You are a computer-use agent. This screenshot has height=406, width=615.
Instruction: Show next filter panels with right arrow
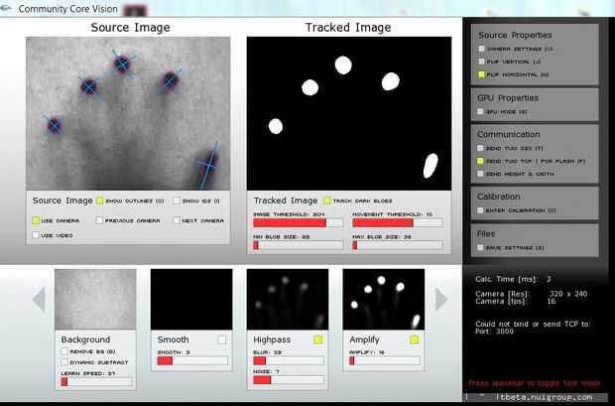click(441, 299)
